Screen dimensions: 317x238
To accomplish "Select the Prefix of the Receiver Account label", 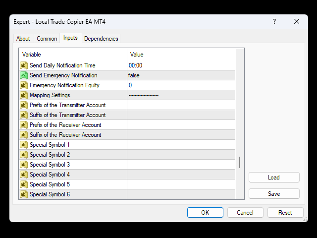I will pos(65,125).
